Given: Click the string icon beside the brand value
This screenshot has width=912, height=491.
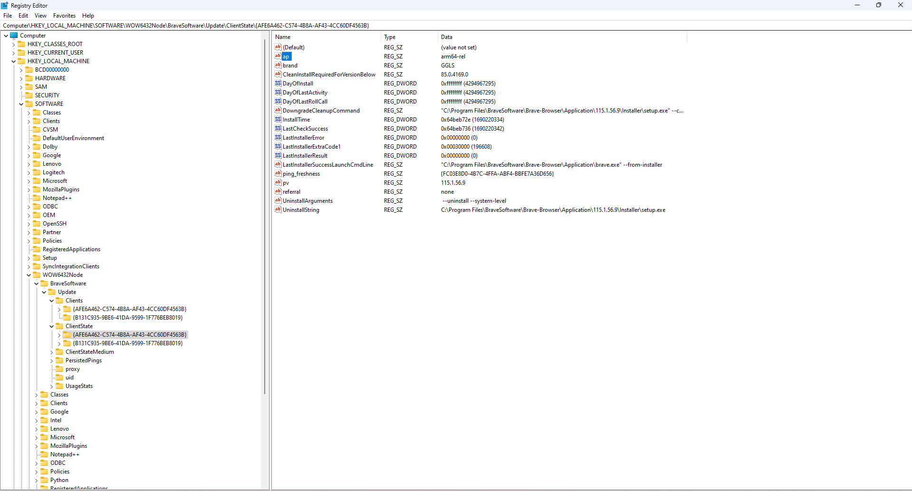Looking at the screenshot, I should (x=278, y=65).
